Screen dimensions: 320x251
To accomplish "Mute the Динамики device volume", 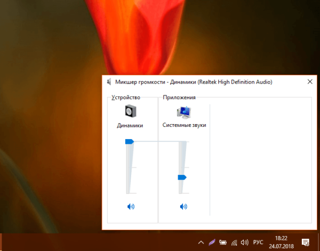I will [x=131, y=207].
